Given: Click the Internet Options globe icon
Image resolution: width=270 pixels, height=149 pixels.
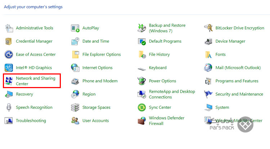Looking at the screenshot, I should [x=75, y=68].
